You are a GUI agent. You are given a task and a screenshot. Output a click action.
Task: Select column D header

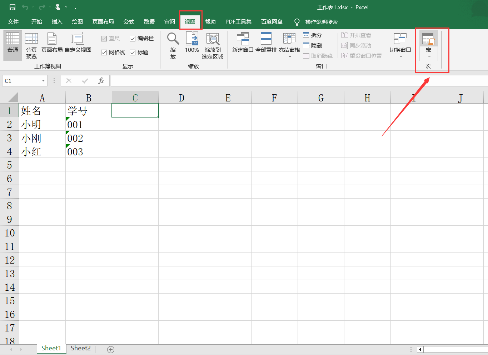pyautogui.click(x=181, y=97)
